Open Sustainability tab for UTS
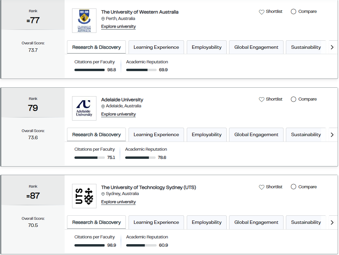 point(306,222)
